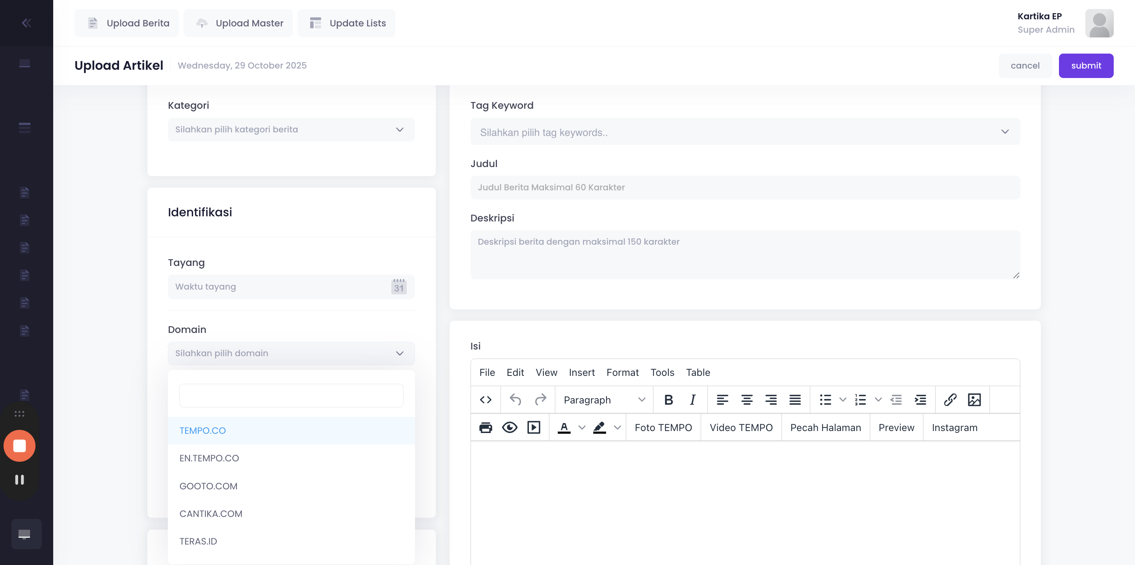
Task: Toggle bold formatting
Action: [668, 400]
